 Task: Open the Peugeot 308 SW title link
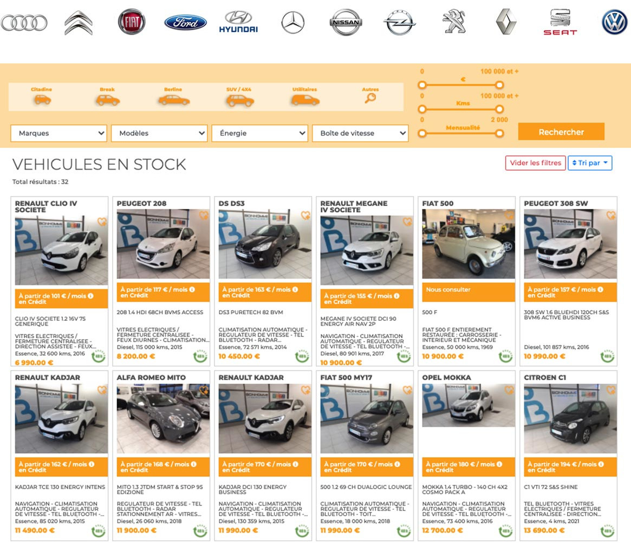[x=556, y=203]
